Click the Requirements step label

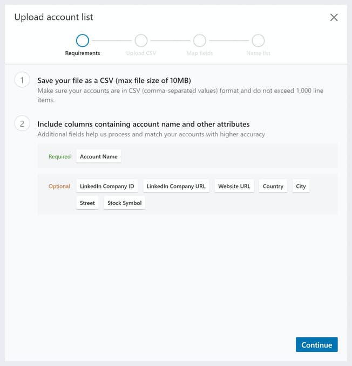click(83, 53)
